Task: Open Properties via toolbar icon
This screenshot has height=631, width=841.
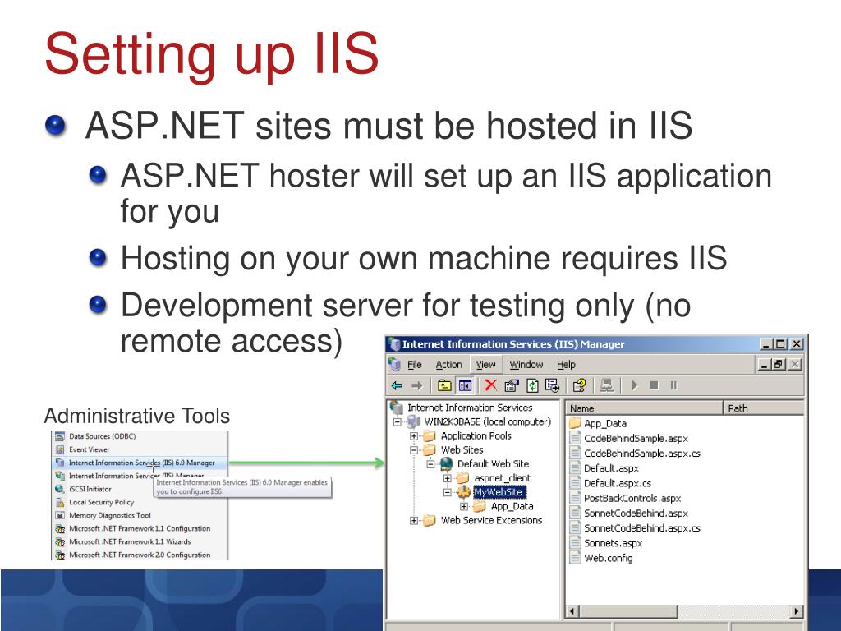Action: [x=511, y=385]
